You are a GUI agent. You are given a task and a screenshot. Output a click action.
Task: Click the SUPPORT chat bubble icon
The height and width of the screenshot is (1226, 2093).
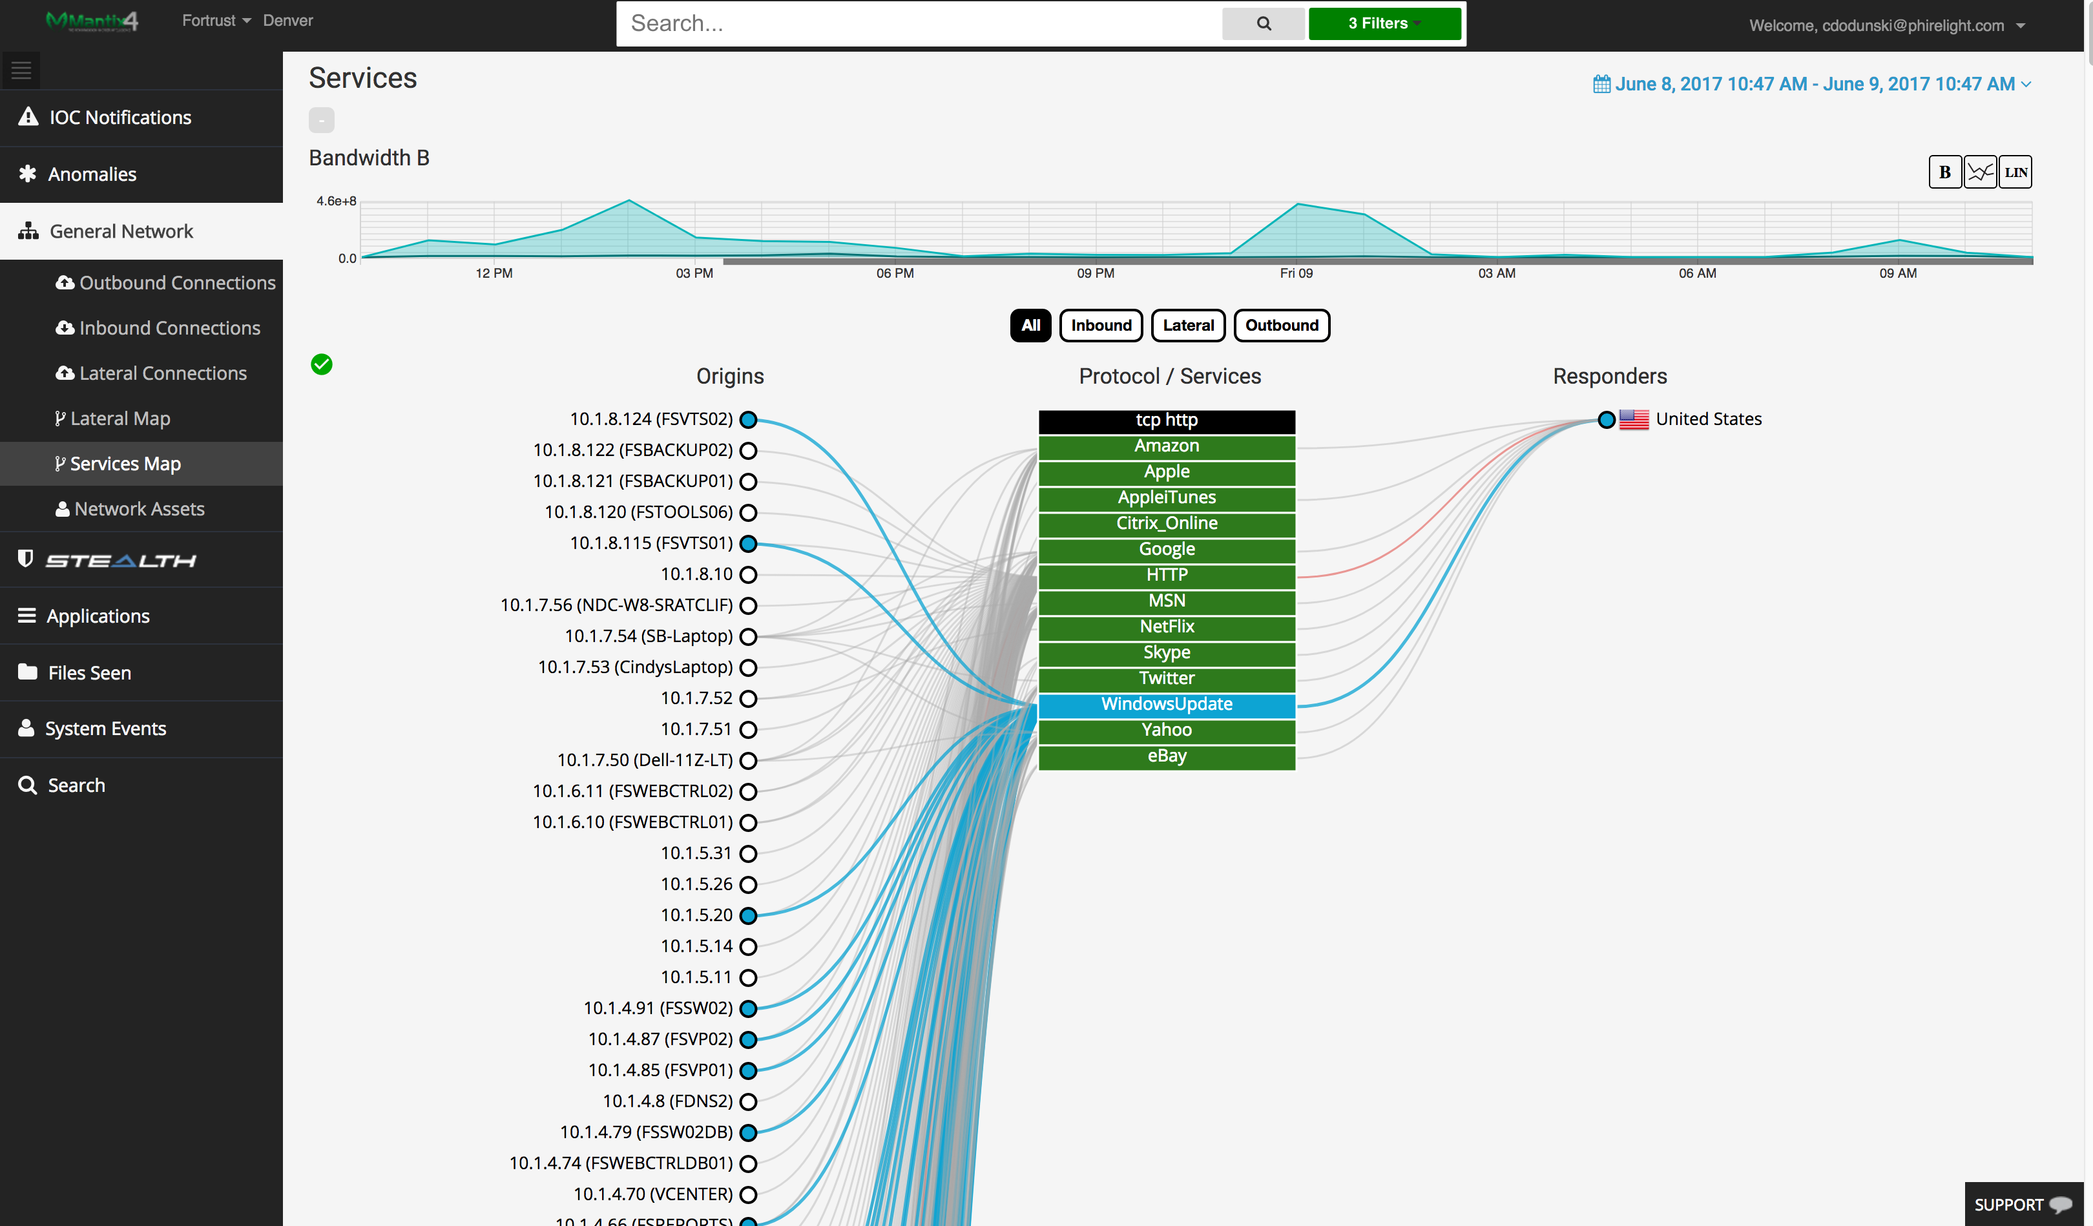[x=2061, y=1205]
